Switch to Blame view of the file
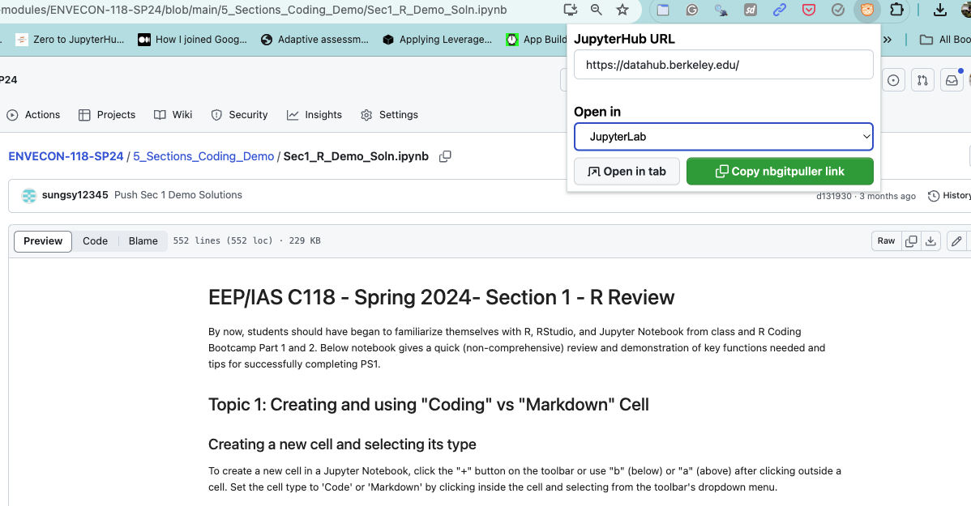The image size is (971, 506). tap(143, 241)
